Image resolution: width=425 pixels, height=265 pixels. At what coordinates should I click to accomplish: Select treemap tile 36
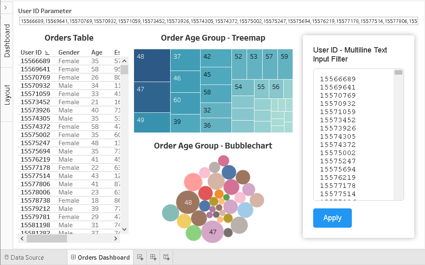(x=216, y=125)
